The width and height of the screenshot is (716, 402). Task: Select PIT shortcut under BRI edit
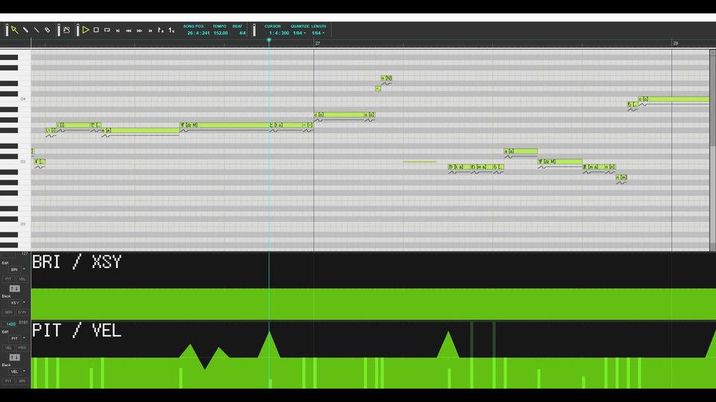click(x=8, y=279)
